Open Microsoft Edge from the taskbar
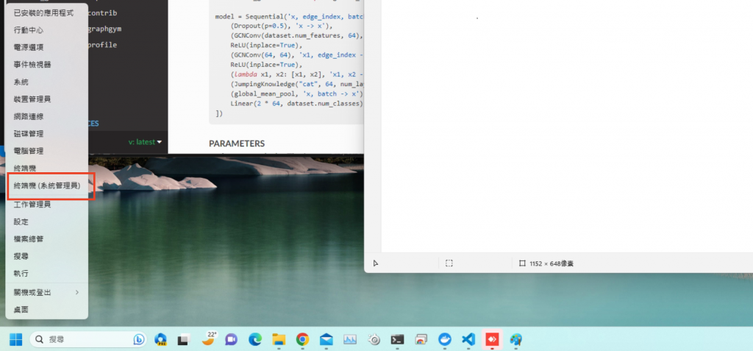 click(255, 340)
